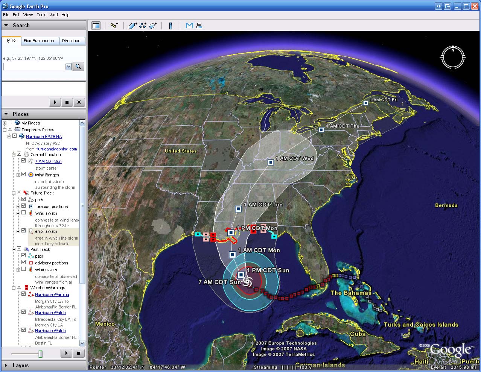Screen dimensions: 481x372
Task: Expand the Layers panel
Action: [x=6, y=365]
